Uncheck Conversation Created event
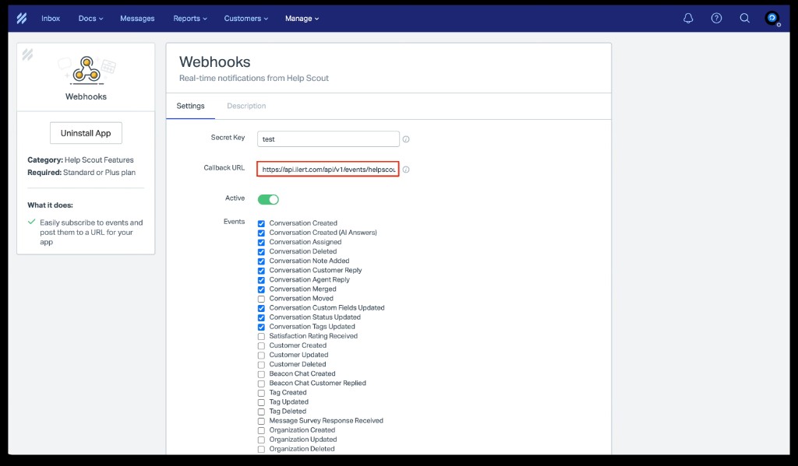This screenshot has width=798, height=466. (262, 224)
